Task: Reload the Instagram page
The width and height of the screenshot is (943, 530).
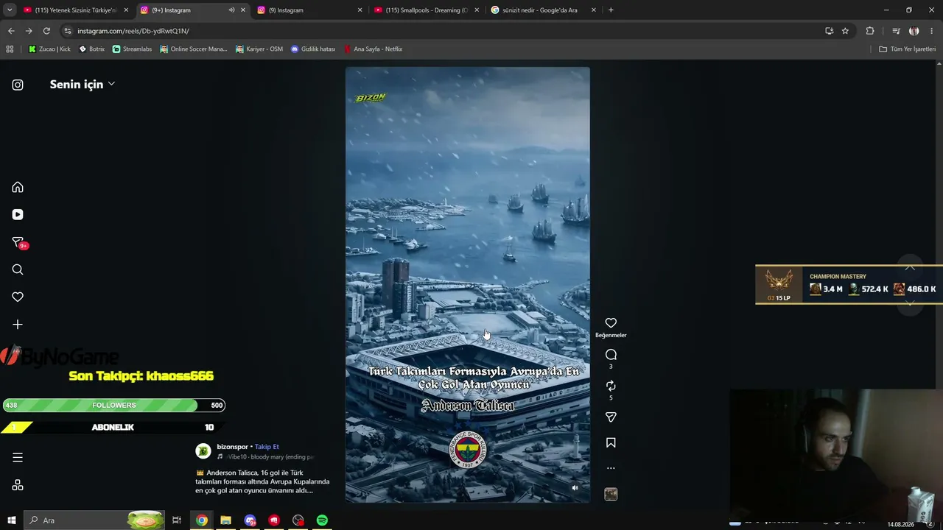Action: pyautogui.click(x=46, y=31)
